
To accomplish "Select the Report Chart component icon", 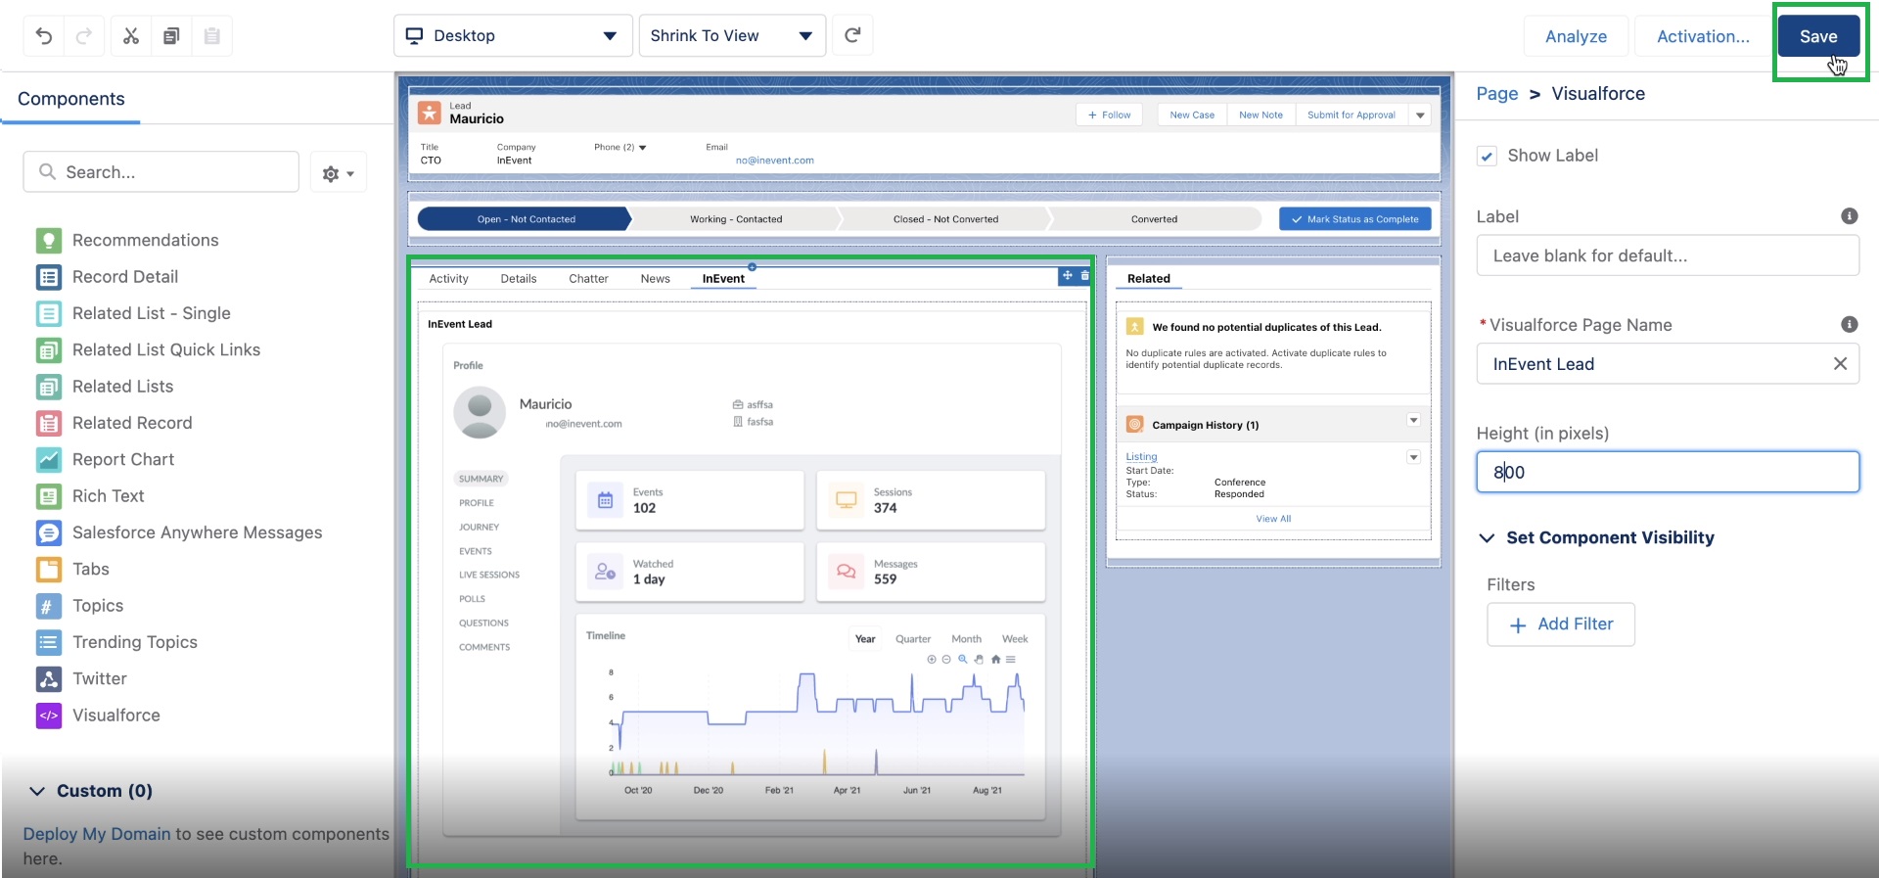I will click(49, 459).
